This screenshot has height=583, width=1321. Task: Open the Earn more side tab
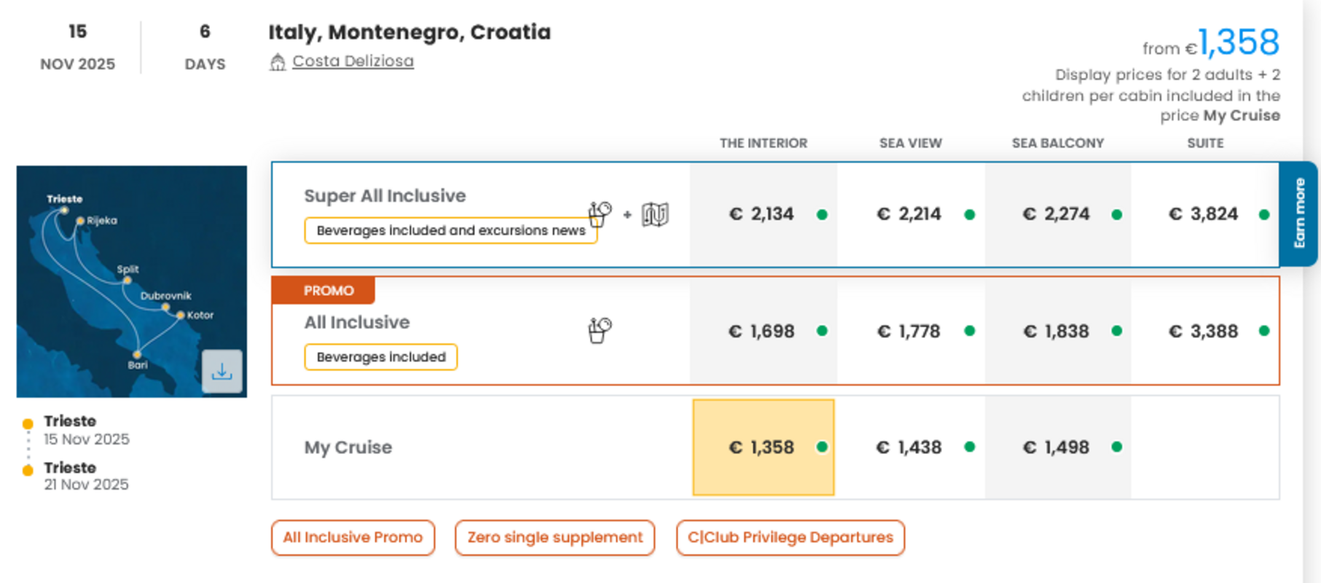[x=1298, y=214]
